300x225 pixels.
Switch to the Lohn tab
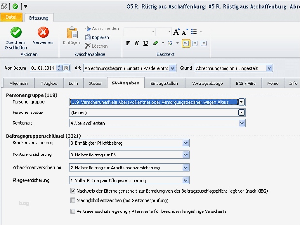[x=74, y=84]
